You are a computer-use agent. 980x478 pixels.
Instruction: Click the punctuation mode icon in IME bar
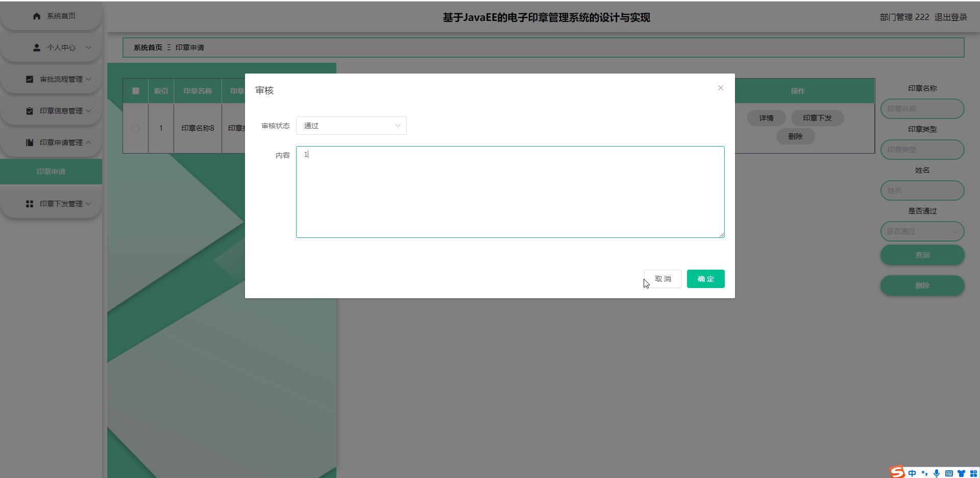pyautogui.click(x=924, y=473)
